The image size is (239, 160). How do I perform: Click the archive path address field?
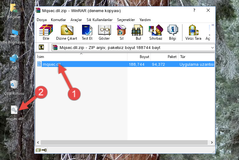point(133,48)
